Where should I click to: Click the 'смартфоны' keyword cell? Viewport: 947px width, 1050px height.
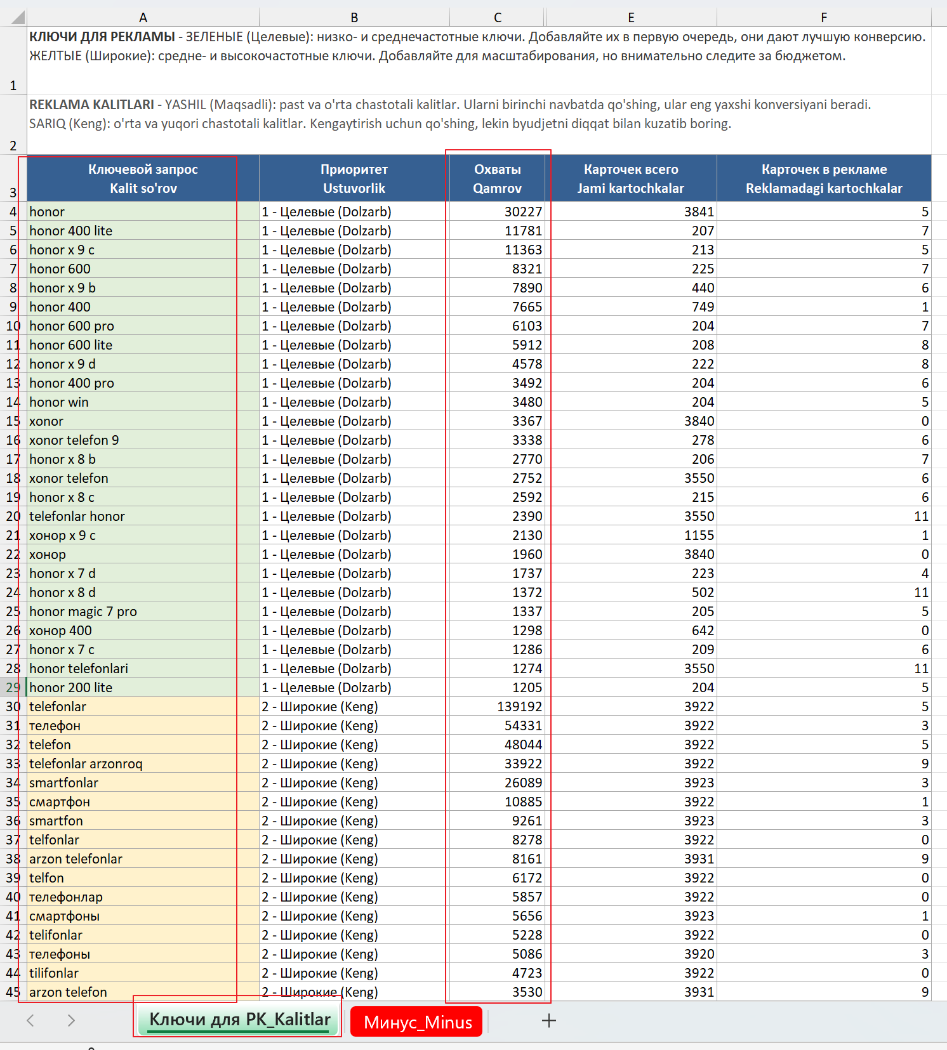(x=143, y=915)
